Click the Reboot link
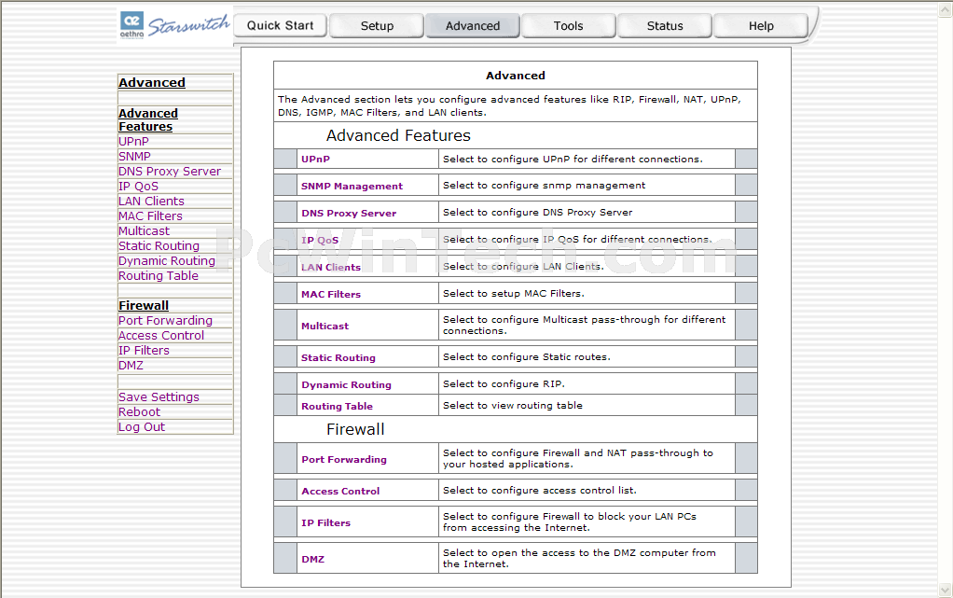This screenshot has width=953, height=598. [139, 411]
